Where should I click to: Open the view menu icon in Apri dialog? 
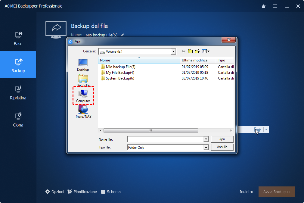click(206, 51)
